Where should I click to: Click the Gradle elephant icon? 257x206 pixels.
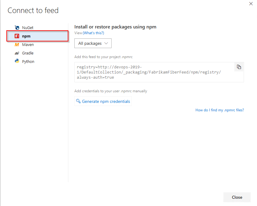tap(17, 53)
